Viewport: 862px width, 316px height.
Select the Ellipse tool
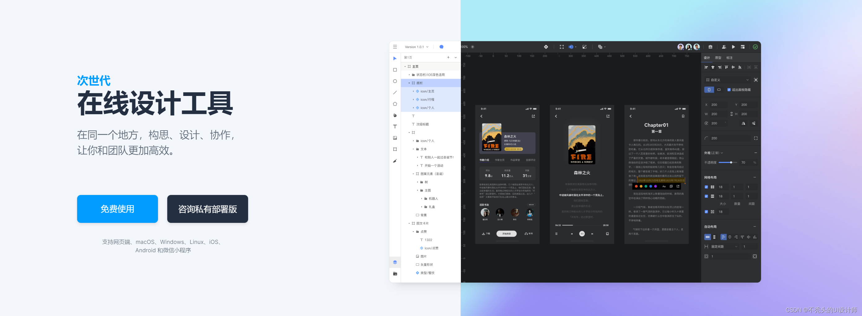395,81
